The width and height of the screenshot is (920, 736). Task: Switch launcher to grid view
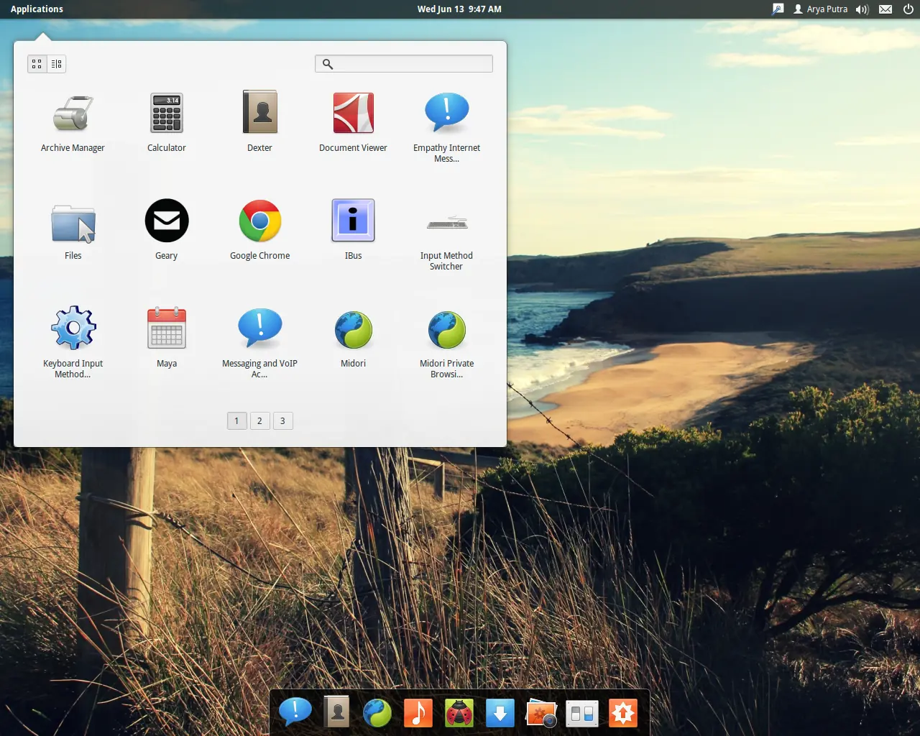coord(37,64)
